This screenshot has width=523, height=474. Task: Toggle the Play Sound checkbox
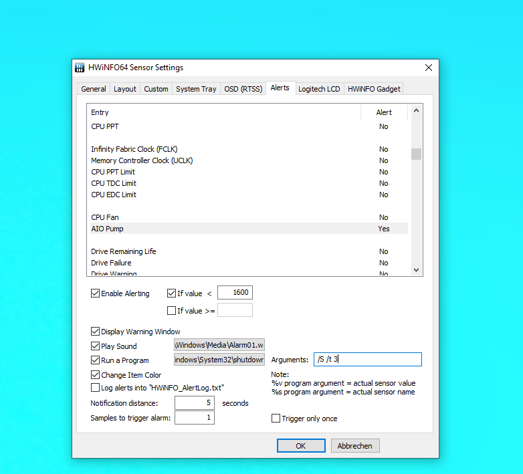(x=95, y=346)
